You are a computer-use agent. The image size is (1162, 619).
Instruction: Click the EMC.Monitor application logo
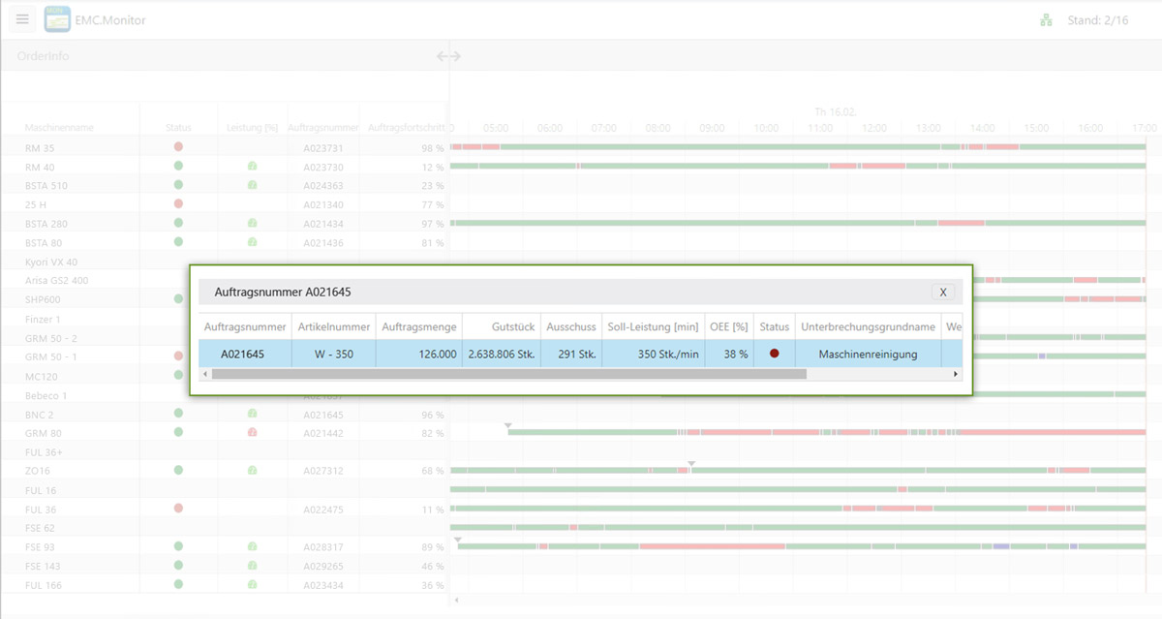click(x=57, y=19)
